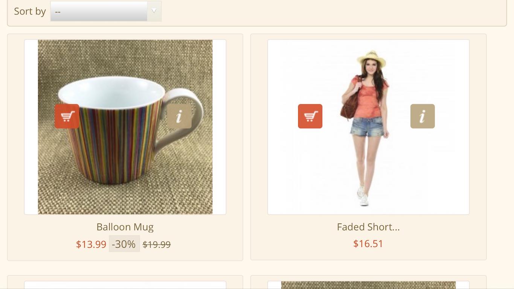Click the Sort by dropdown arrow

click(x=154, y=11)
